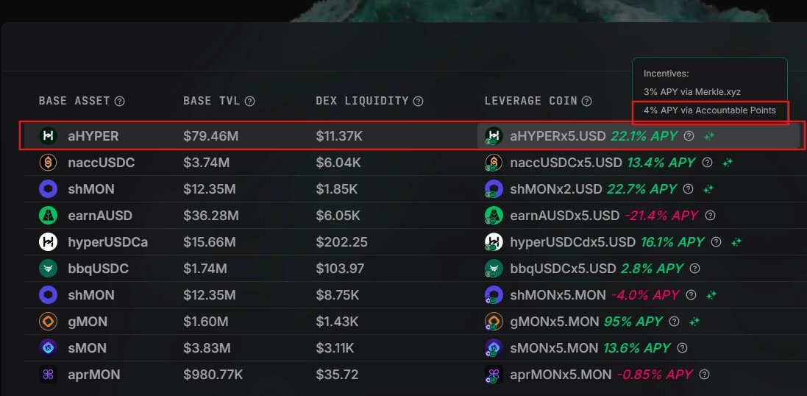807x396 pixels.
Task: Click the bbqUSDCx5.USD leverage coin icon
Action: (494, 268)
